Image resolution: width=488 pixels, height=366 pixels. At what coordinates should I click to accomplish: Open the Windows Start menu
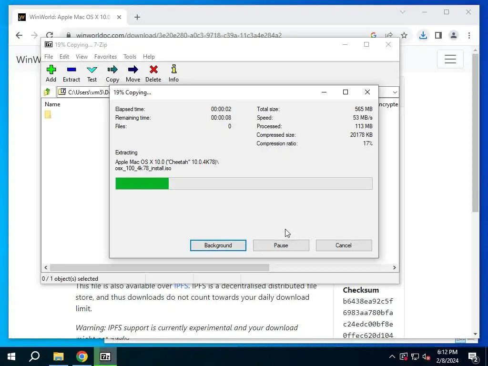tap(11, 356)
